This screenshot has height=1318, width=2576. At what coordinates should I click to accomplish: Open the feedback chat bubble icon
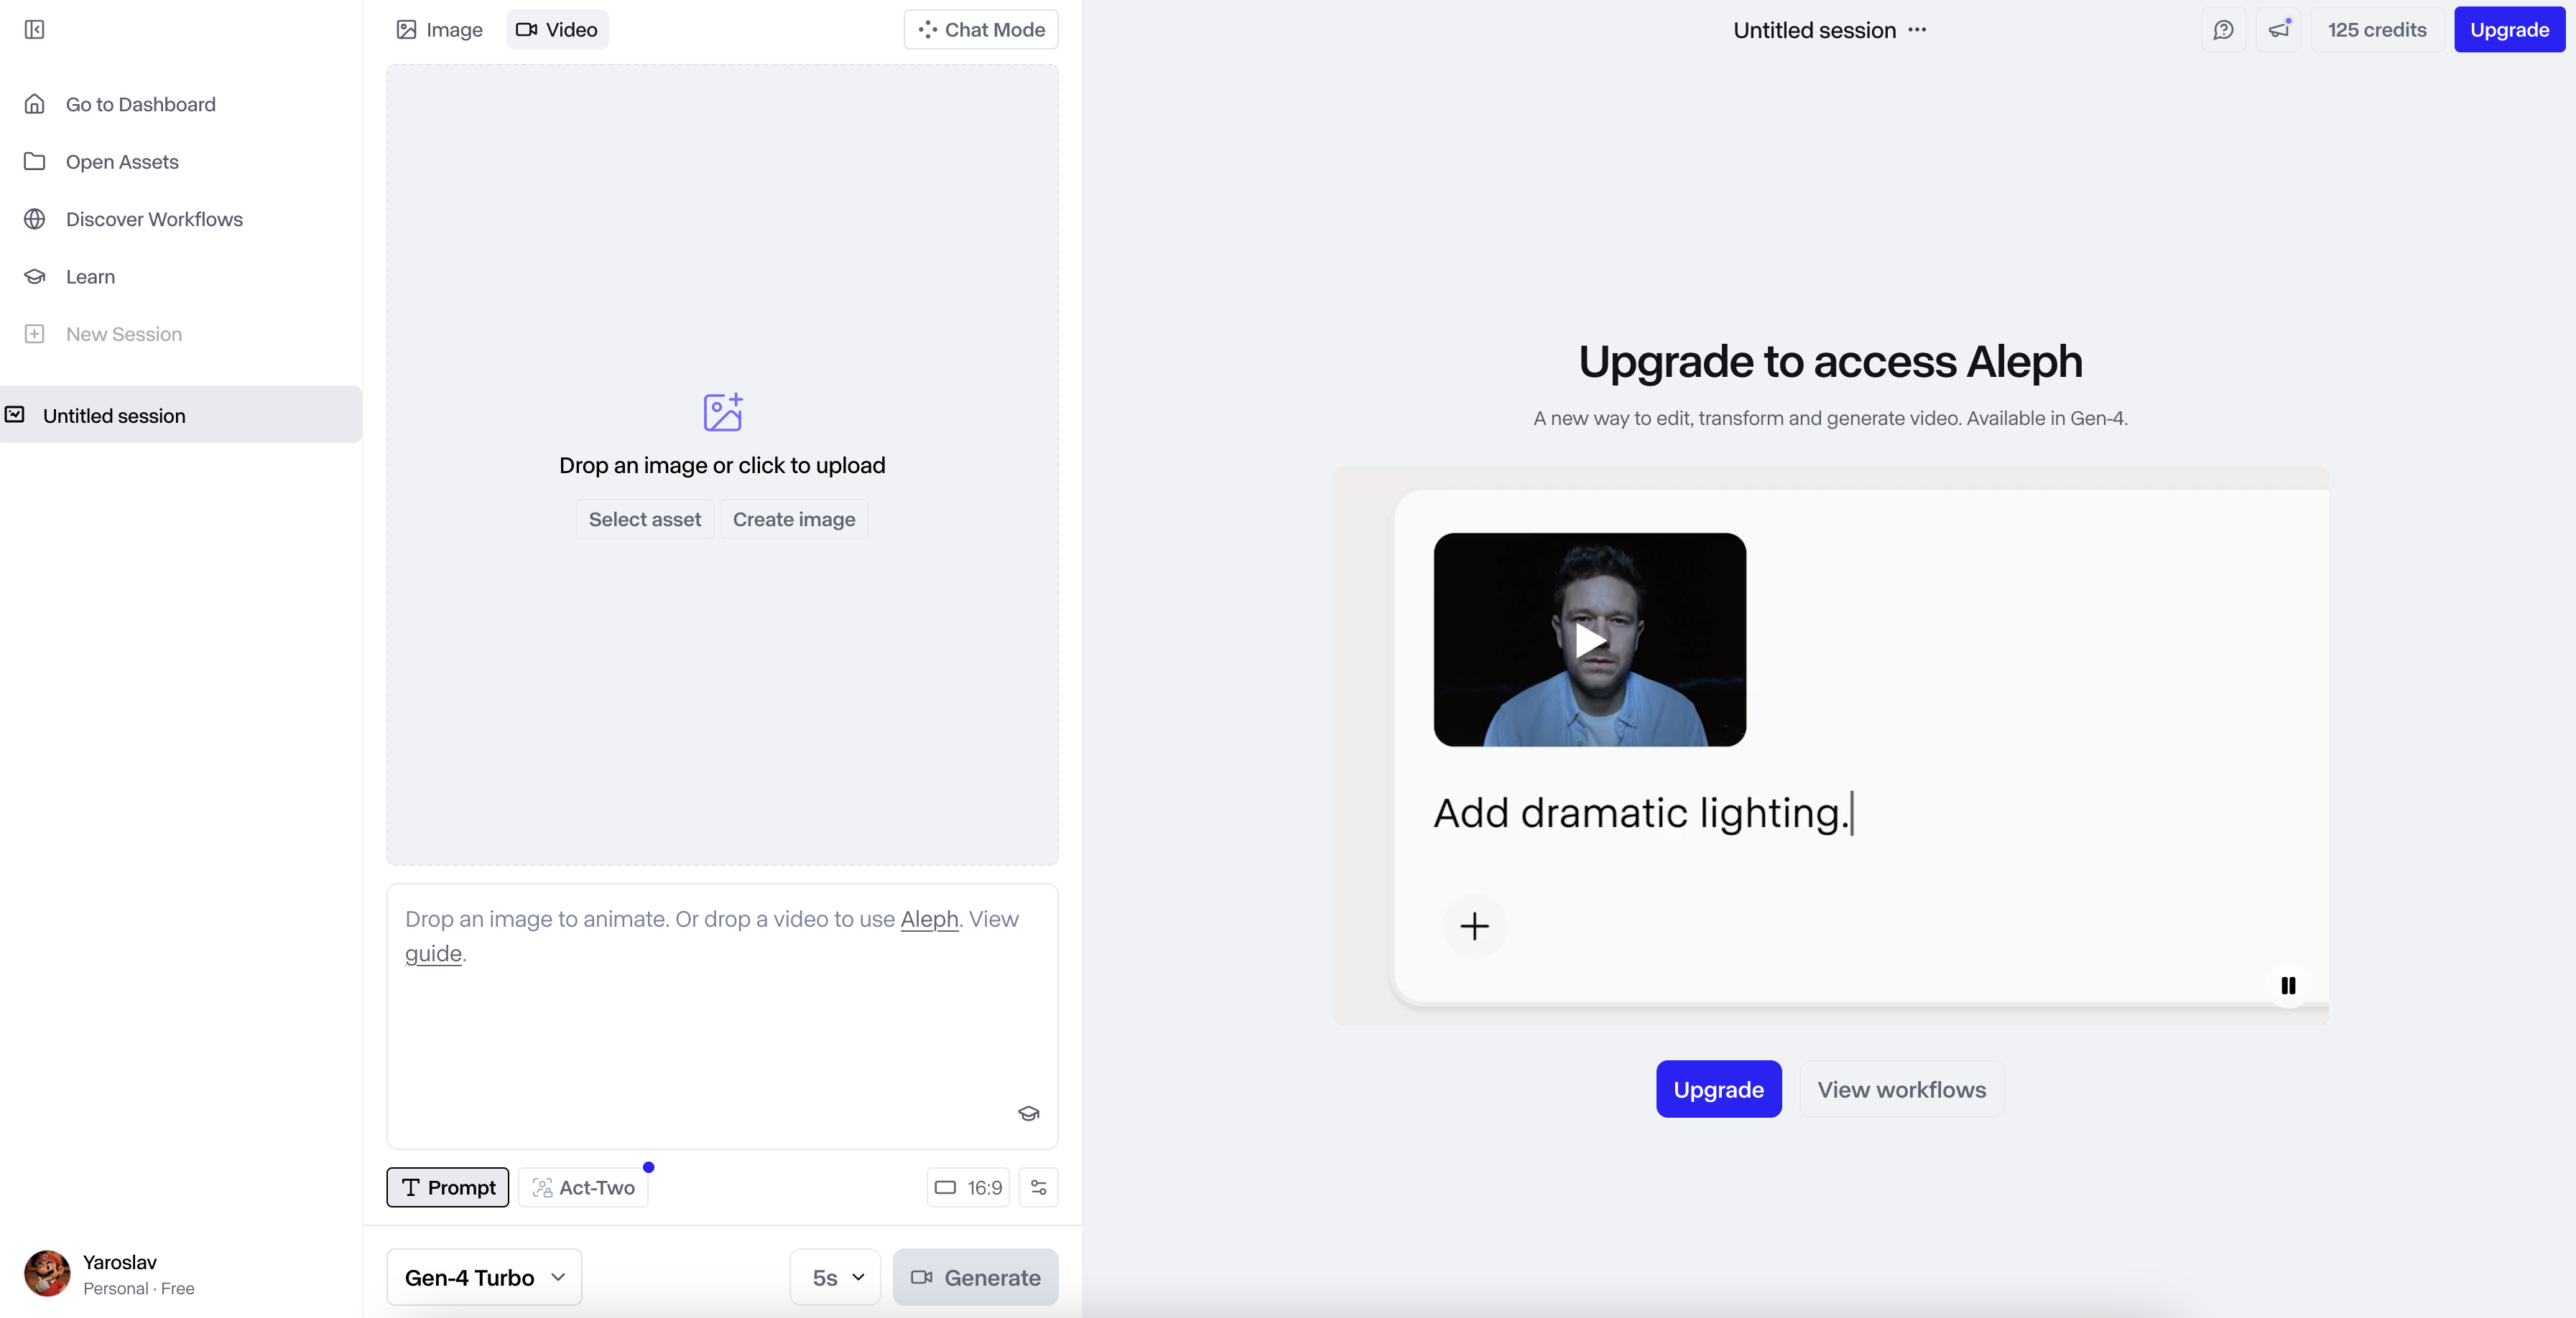point(2223,30)
